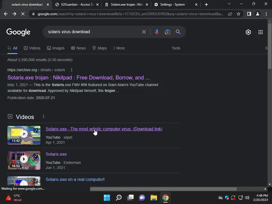Open Windows Security tray icon
272x204 pixels.
(x=227, y=198)
